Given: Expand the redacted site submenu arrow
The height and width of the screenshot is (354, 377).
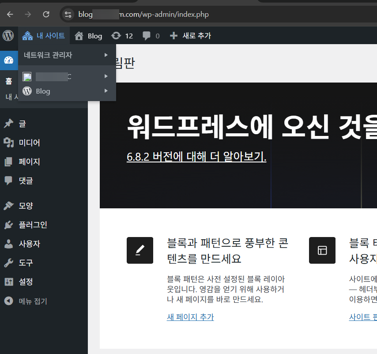Looking at the screenshot, I should [106, 76].
